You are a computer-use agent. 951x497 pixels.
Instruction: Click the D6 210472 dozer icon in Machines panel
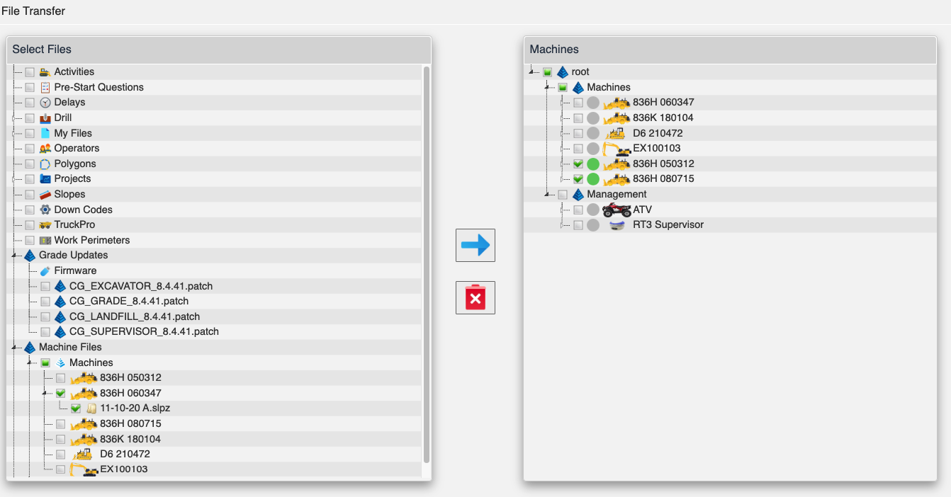coord(615,133)
